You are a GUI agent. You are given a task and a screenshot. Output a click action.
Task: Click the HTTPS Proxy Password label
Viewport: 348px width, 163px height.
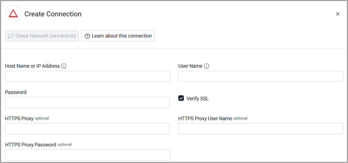pos(31,145)
